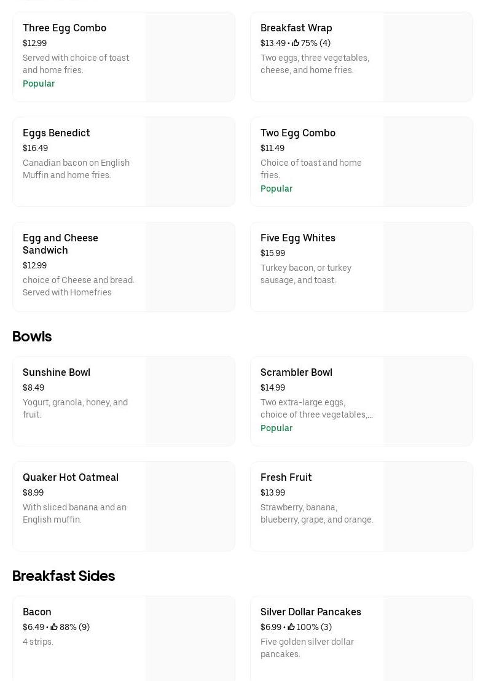494x681 pixels.
Task: Click Silver Dollar Pancakes thumbs-up icon
Action: click(x=291, y=627)
